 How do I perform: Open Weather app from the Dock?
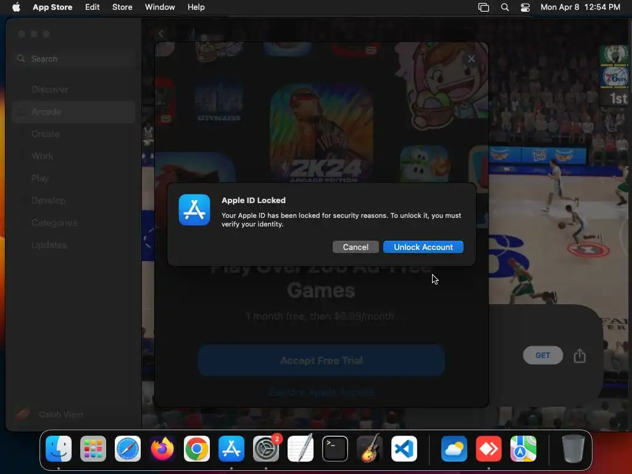tap(454, 449)
